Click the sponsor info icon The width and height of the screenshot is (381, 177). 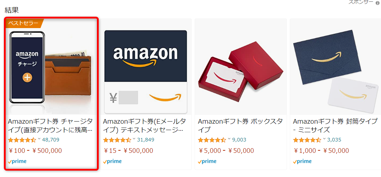coord(377,3)
